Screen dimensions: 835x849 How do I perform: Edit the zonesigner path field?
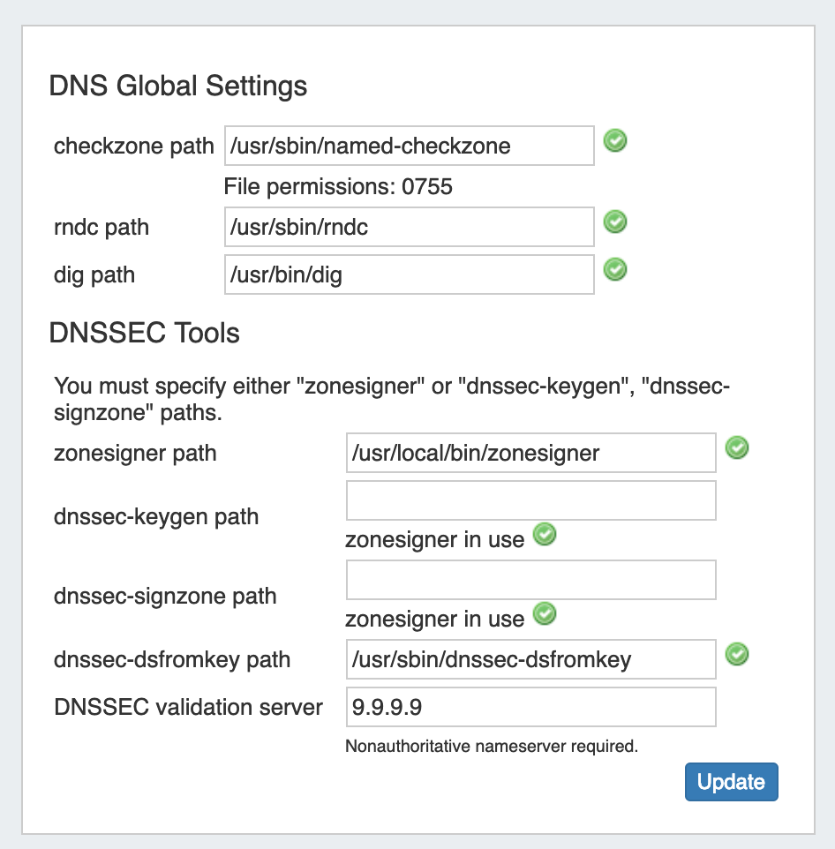[x=530, y=454]
